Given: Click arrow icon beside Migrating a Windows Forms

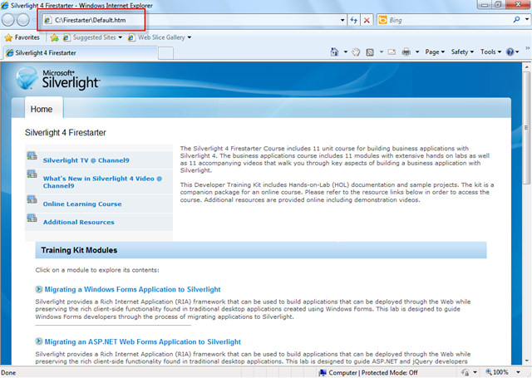Looking at the screenshot, I should pos(39,289).
